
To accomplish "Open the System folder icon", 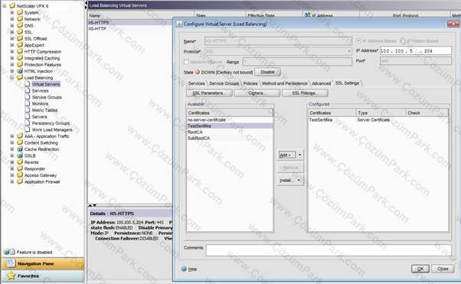I will (x=20, y=12).
